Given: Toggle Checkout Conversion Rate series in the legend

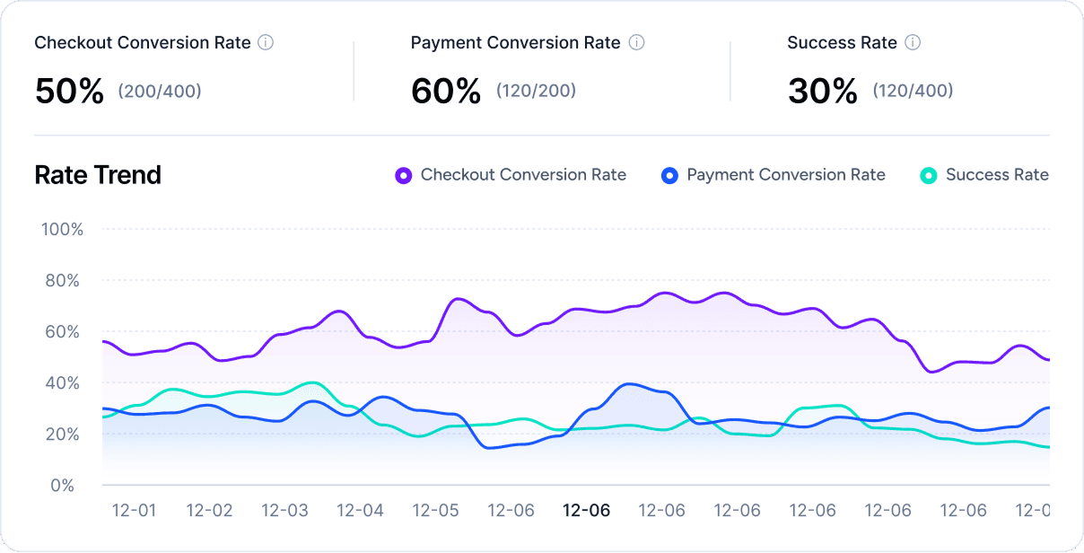Looking at the screenshot, I should (523, 175).
